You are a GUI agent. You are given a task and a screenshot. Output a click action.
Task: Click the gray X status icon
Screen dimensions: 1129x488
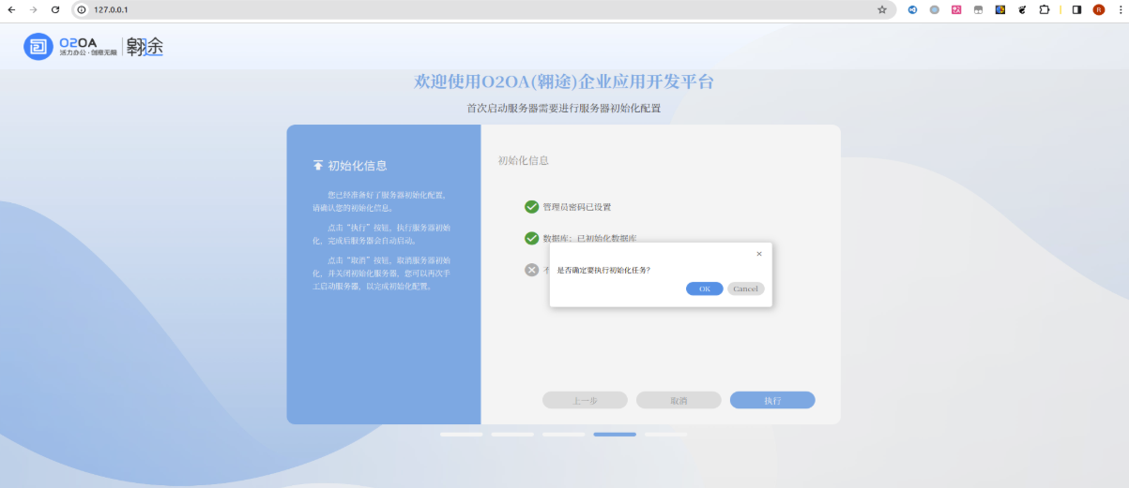point(532,270)
